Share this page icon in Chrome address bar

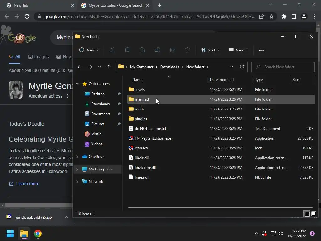261,16
